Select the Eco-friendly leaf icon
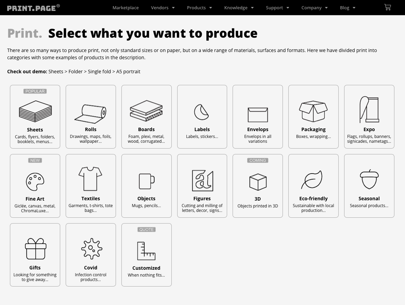Image resolution: width=405 pixels, height=305 pixels. click(x=312, y=180)
